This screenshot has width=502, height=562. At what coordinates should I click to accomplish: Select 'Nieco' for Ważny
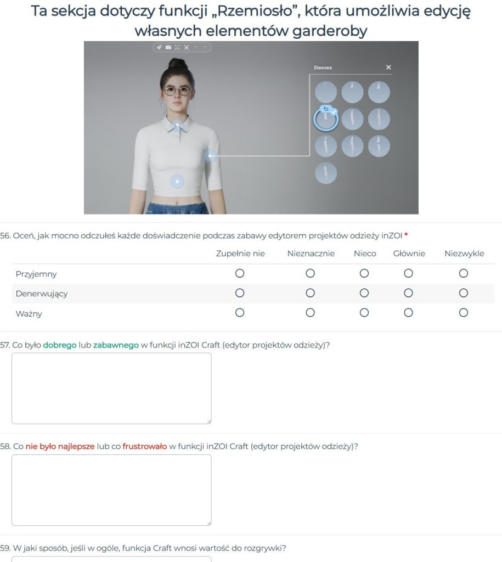pyautogui.click(x=364, y=313)
